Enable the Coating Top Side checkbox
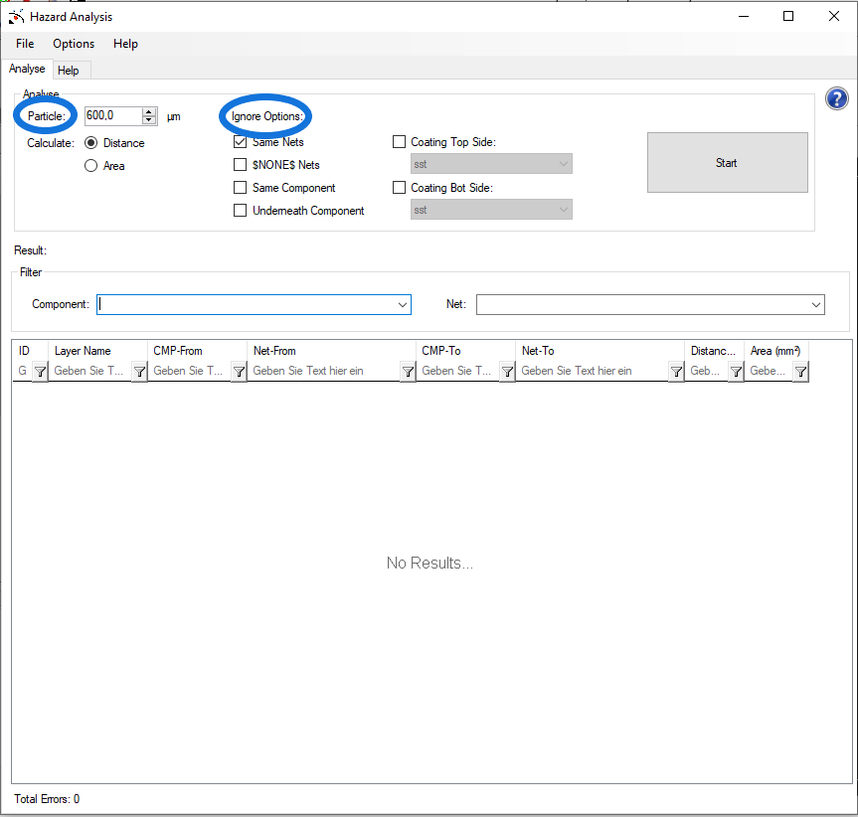 pos(399,142)
